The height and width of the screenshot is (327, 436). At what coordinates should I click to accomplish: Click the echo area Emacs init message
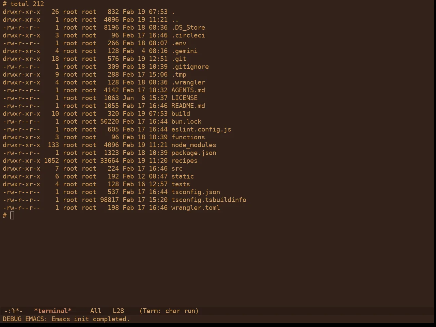(x=66, y=319)
